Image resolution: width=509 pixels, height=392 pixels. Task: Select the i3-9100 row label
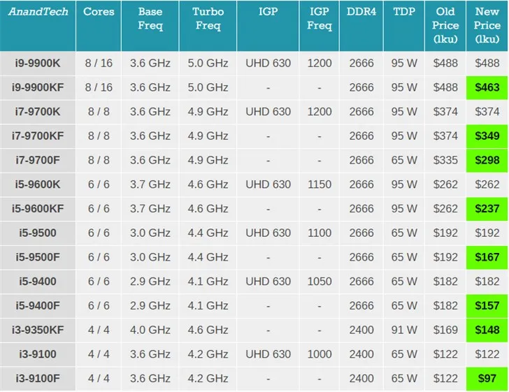[x=38, y=354]
